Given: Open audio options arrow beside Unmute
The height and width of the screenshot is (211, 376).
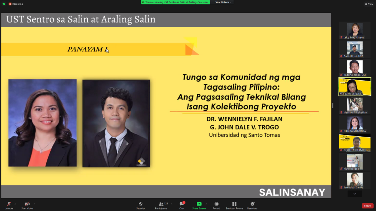Looking at the screenshot, I should 15,204.
